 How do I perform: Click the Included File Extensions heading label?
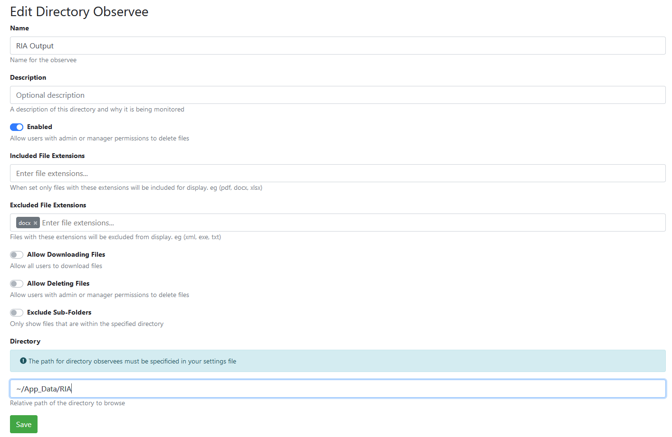(48, 156)
